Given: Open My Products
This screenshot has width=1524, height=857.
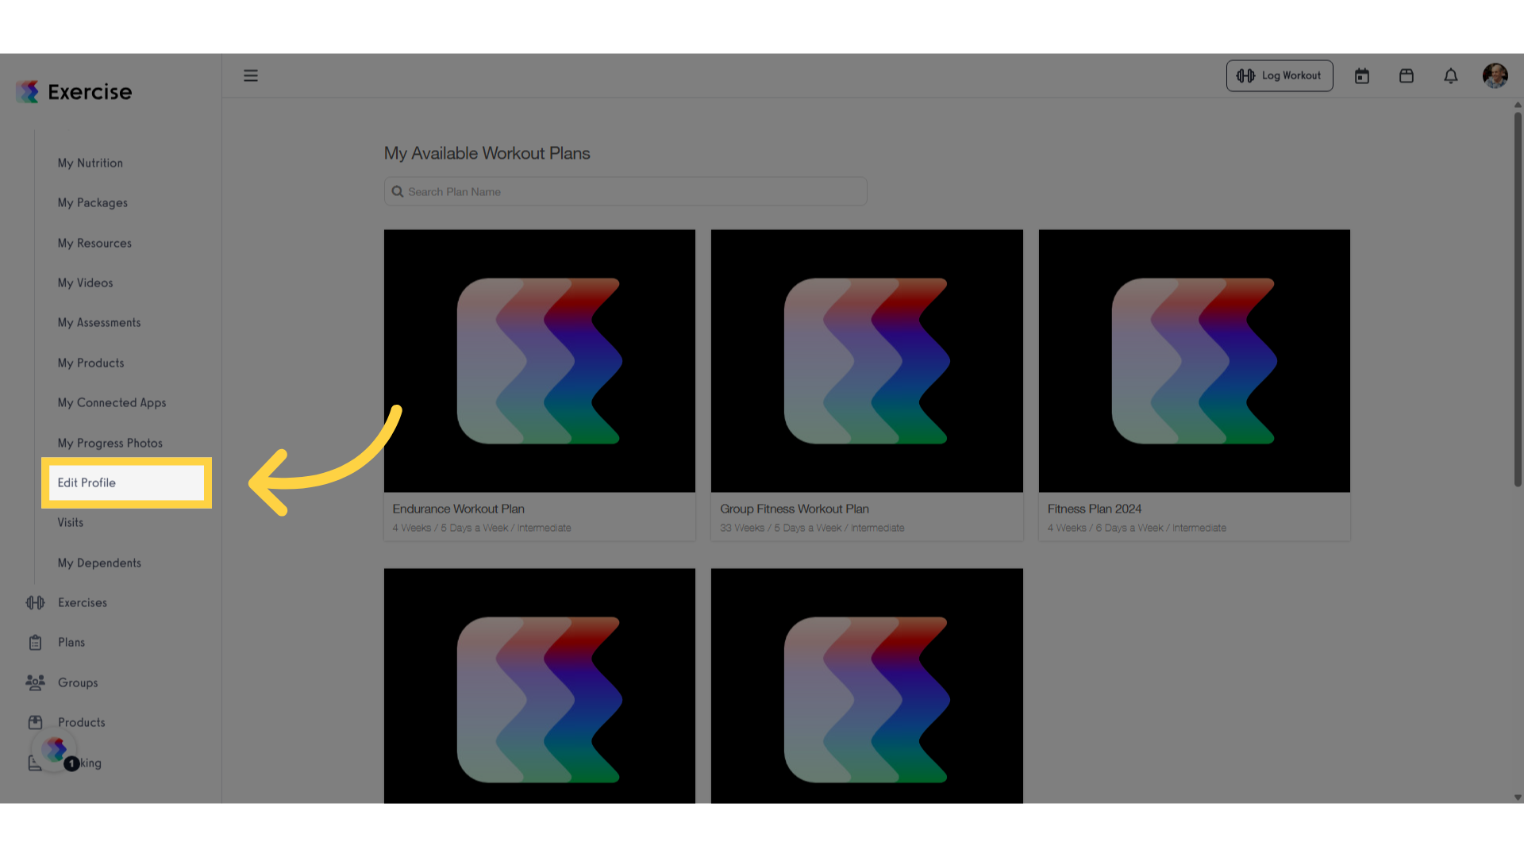Looking at the screenshot, I should [x=90, y=363].
